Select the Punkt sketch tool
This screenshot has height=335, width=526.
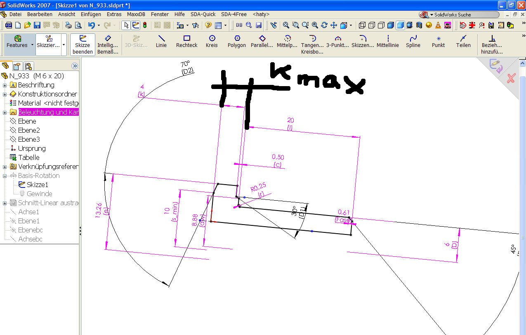pos(438,41)
